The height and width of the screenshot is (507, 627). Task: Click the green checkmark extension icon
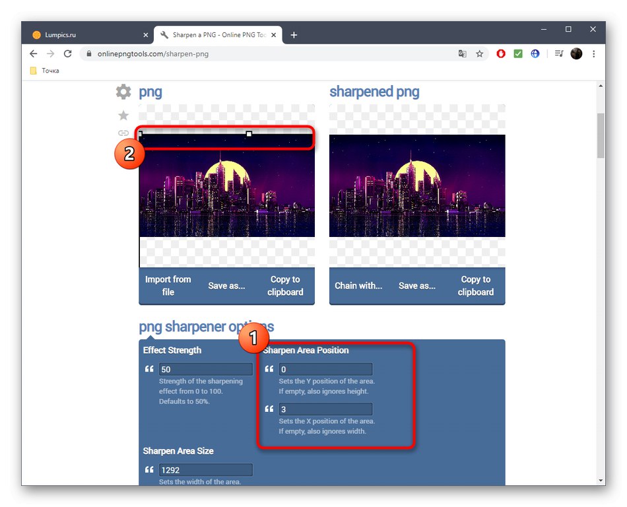coord(517,53)
